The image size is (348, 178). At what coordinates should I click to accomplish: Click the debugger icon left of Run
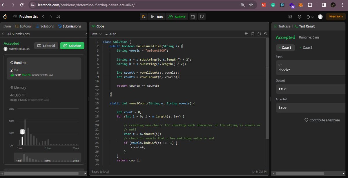click(144, 17)
